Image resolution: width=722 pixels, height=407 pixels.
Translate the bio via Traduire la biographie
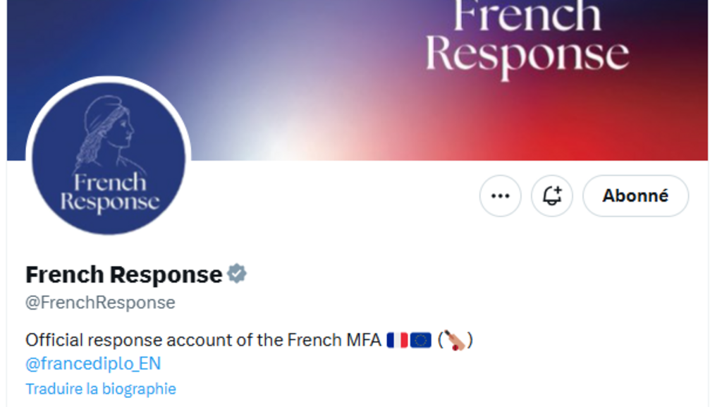[100, 388]
